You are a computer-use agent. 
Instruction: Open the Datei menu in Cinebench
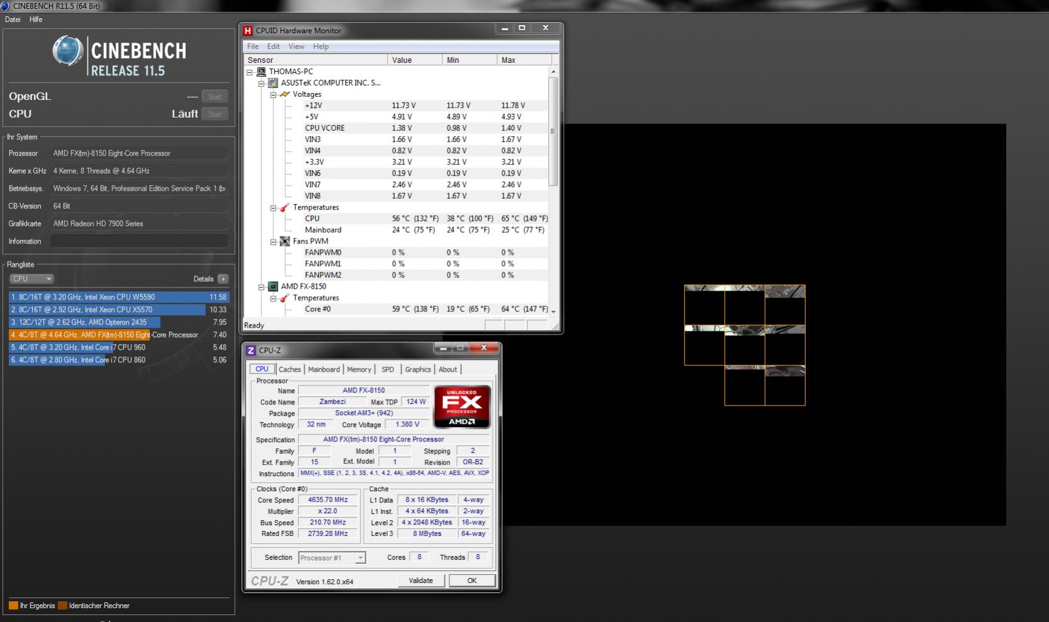13,19
